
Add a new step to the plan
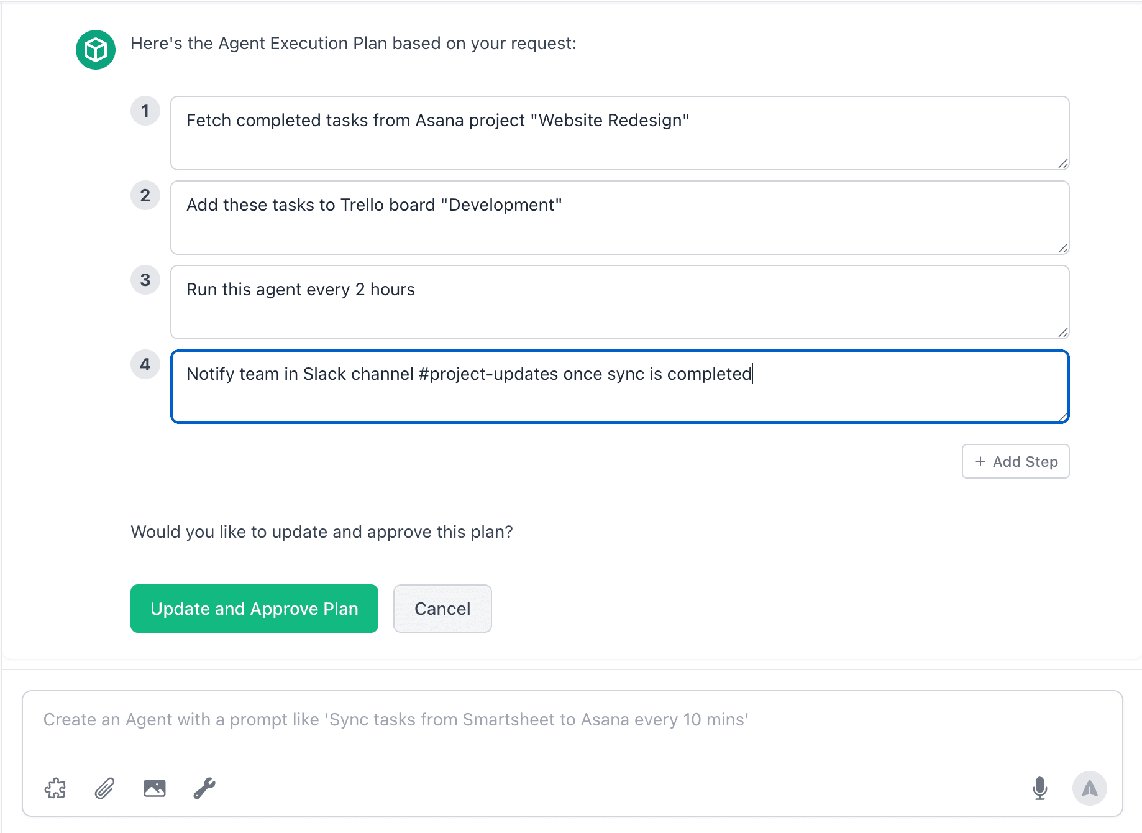tap(1016, 461)
